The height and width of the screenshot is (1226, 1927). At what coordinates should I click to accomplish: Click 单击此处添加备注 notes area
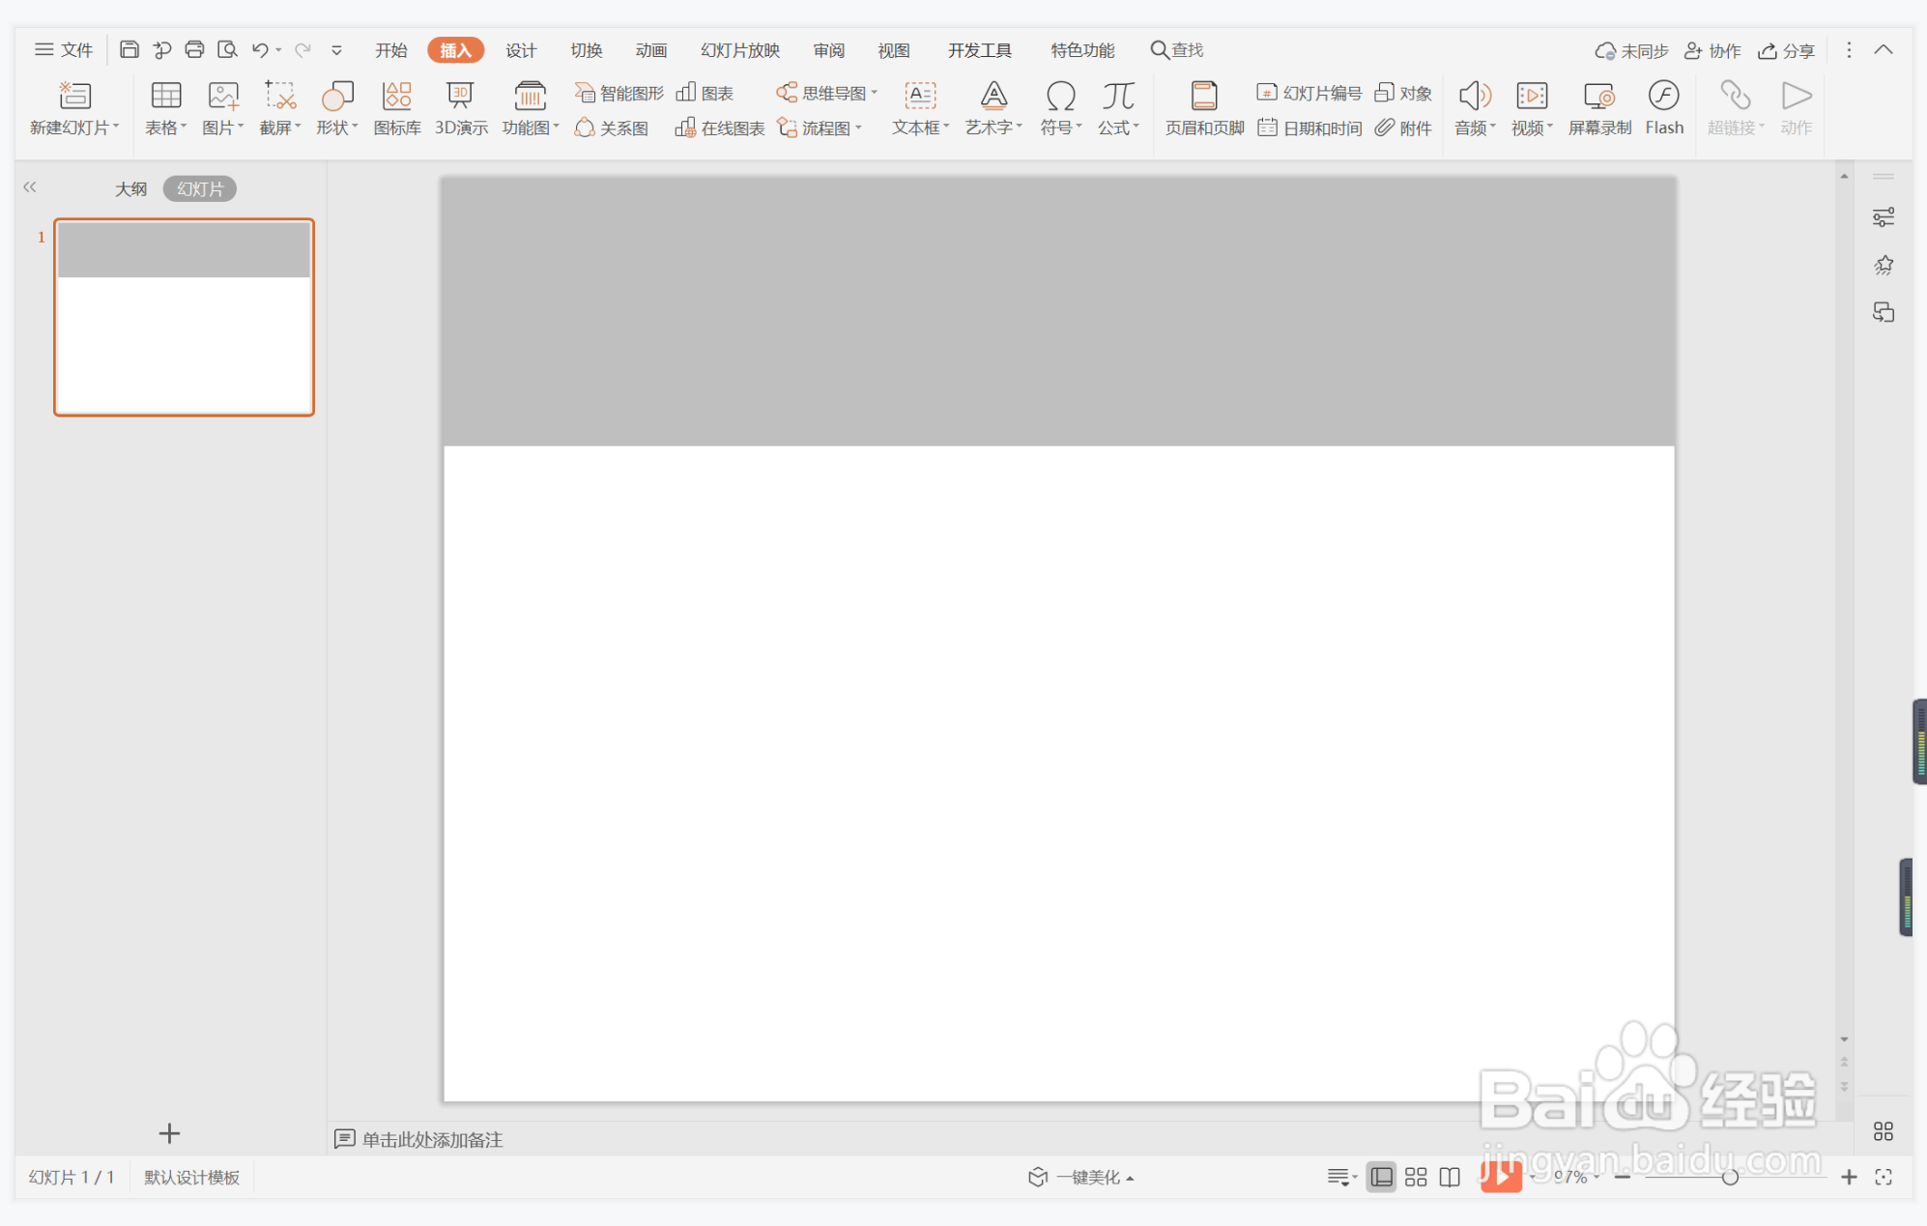(431, 1139)
